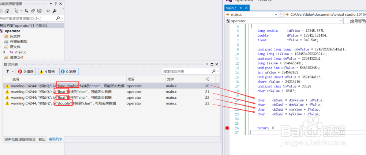The height and width of the screenshot is (155, 366).
Task: Sort by the 文件 column header
Action: (185, 79)
